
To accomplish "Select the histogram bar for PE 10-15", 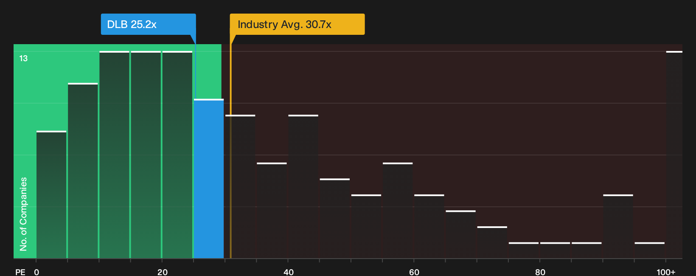I will click(114, 155).
